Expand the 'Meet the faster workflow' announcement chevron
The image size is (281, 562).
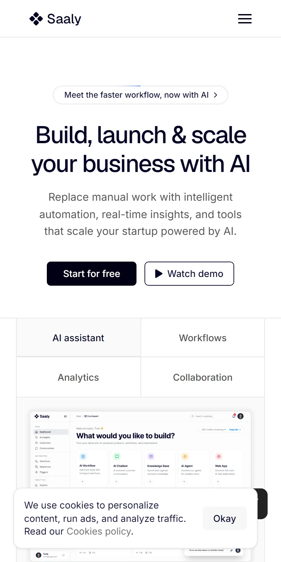[x=215, y=95]
